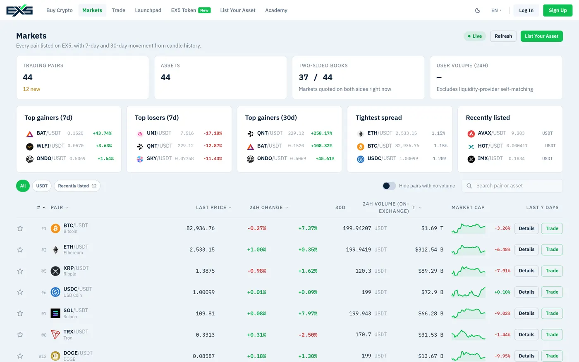
Task: Click the Ripple XRP coin icon
Action: point(55,271)
